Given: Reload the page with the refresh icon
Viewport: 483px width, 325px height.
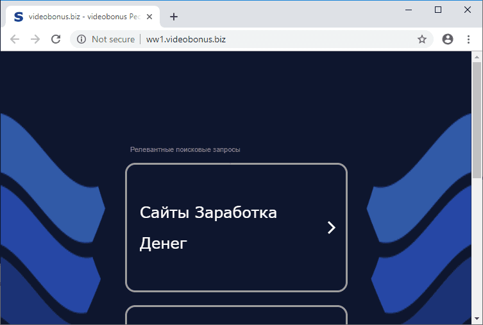Looking at the screenshot, I should point(56,39).
